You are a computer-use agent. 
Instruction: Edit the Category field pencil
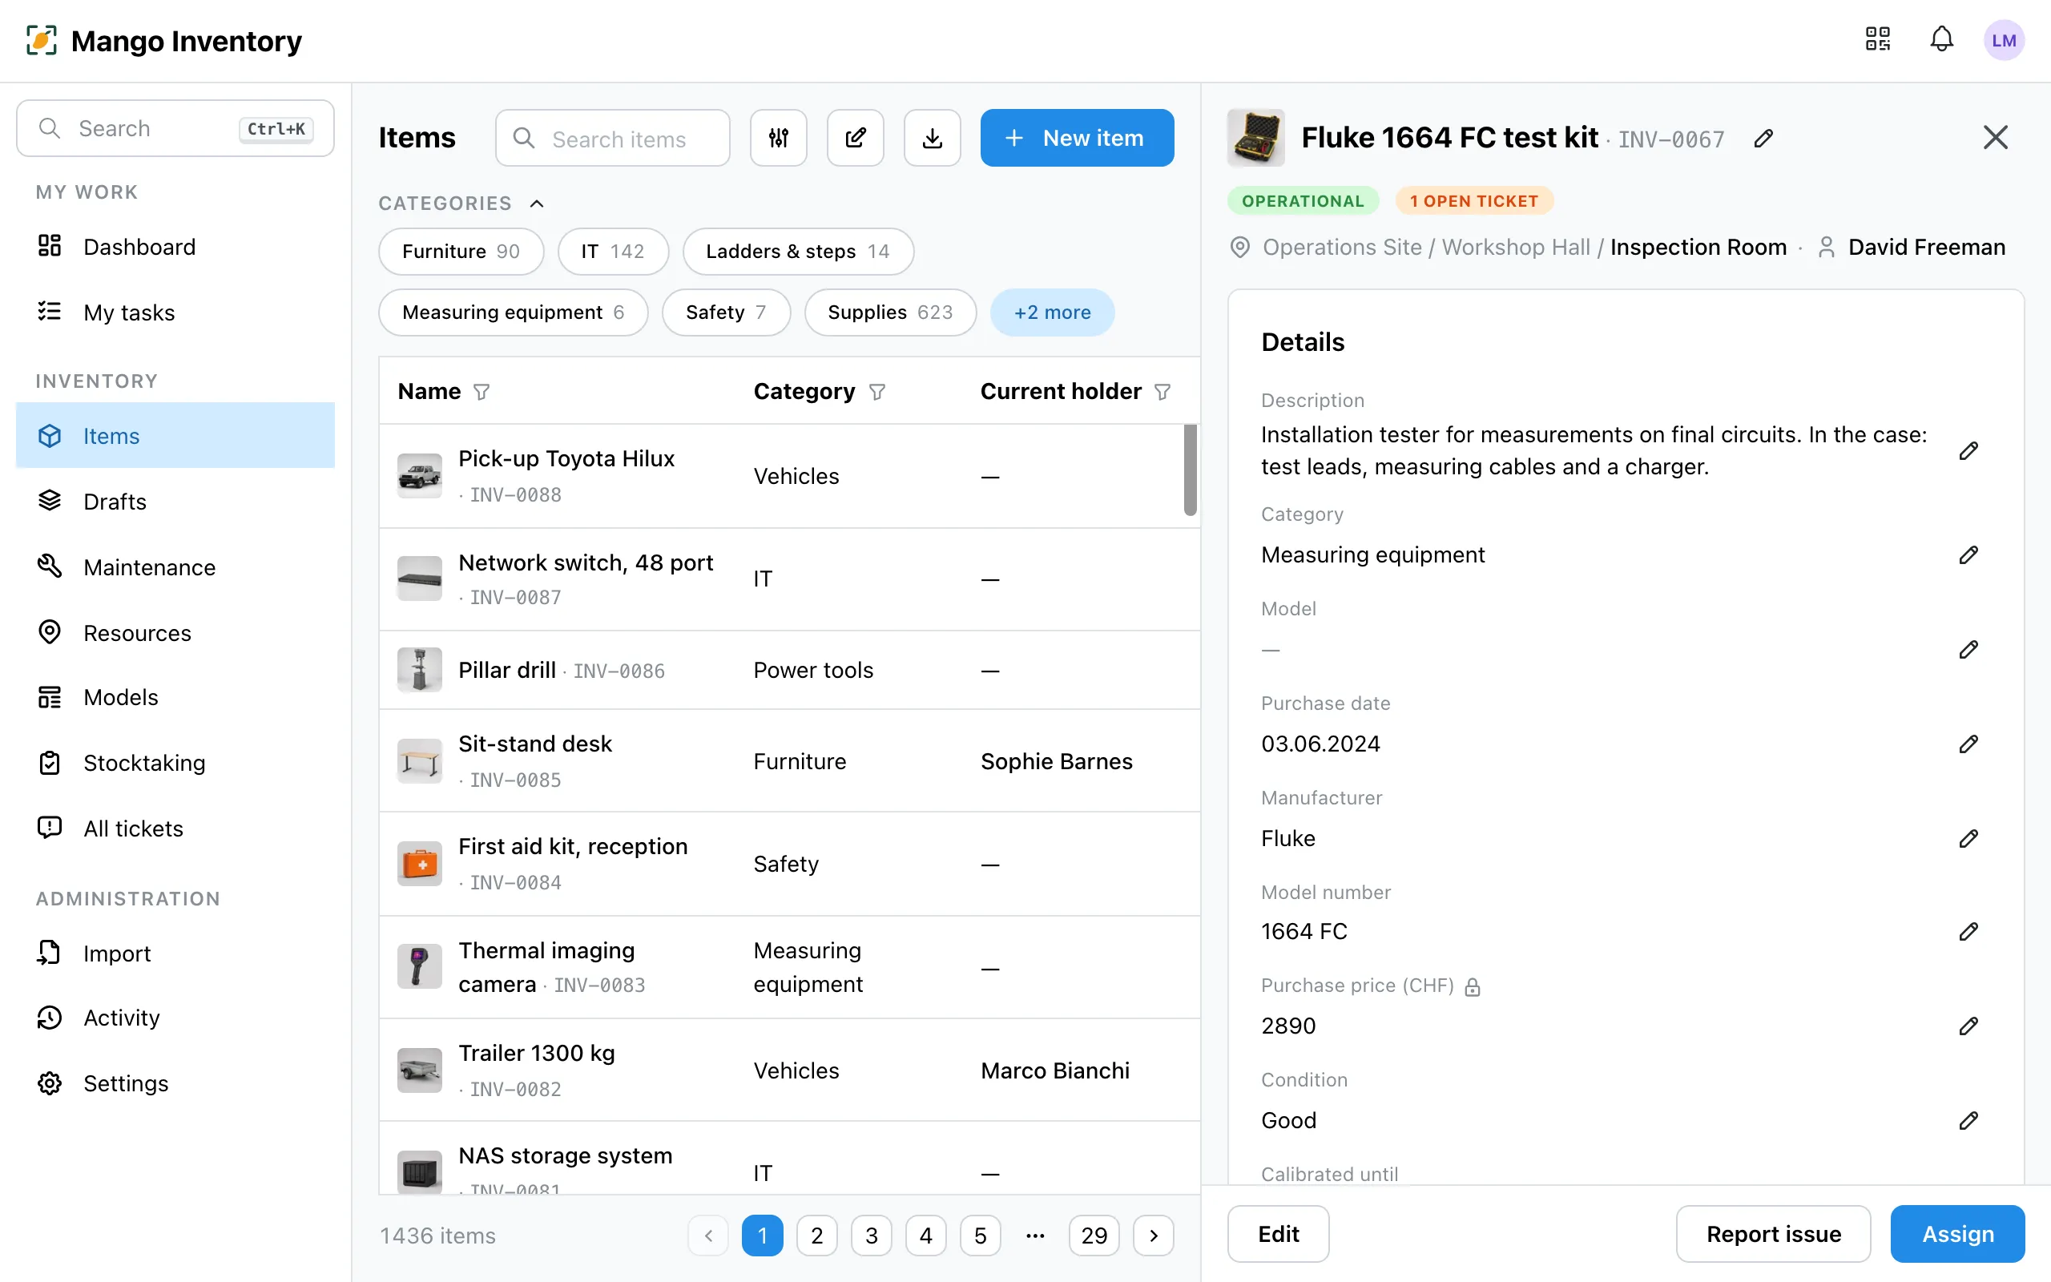pos(1968,554)
